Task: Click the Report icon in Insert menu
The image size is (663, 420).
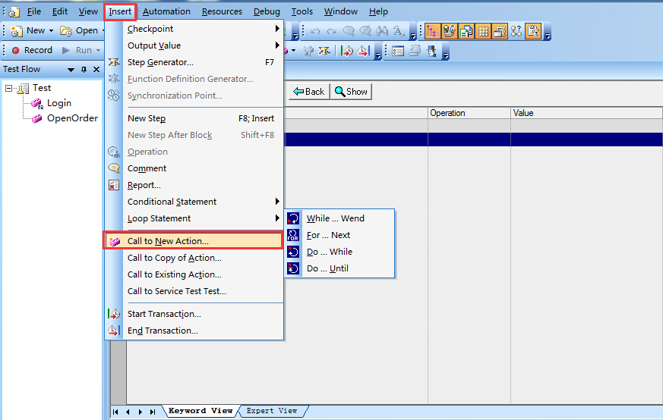Action: pyautogui.click(x=114, y=185)
